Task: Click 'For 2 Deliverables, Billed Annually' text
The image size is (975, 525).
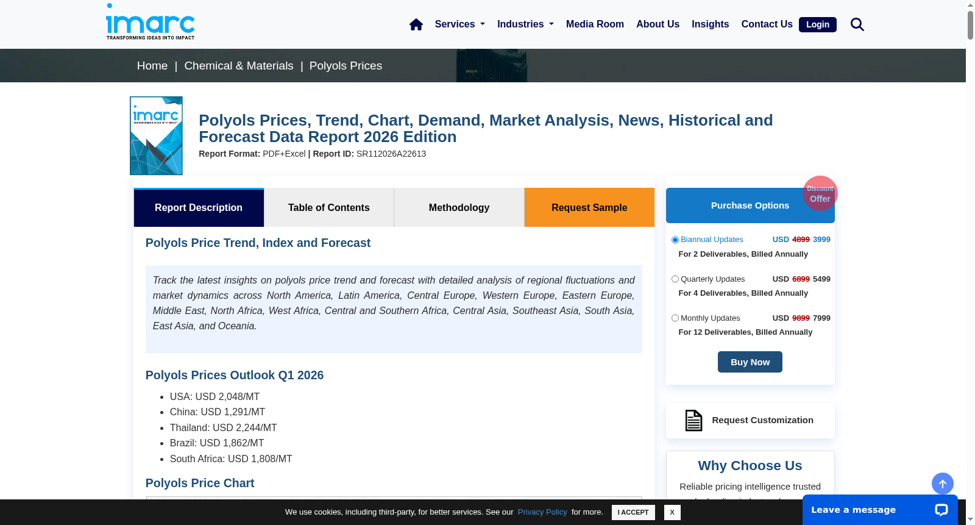Action: tap(743, 254)
